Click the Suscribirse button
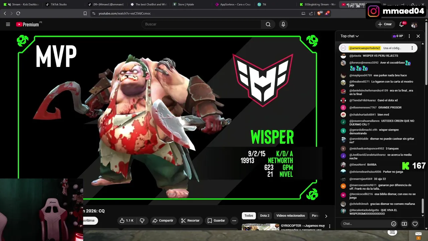The image size is (428, 241). click(x=90, y=221)
